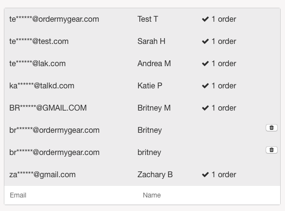The height and width of the screenshot is (211, 285).
Task: Select the te******@ordermygear.com email entry
Action: click(x=54, y=19)
